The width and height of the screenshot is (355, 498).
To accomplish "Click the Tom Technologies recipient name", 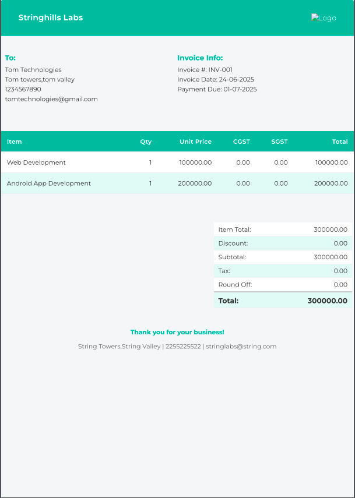I will [x=33, y=70].
